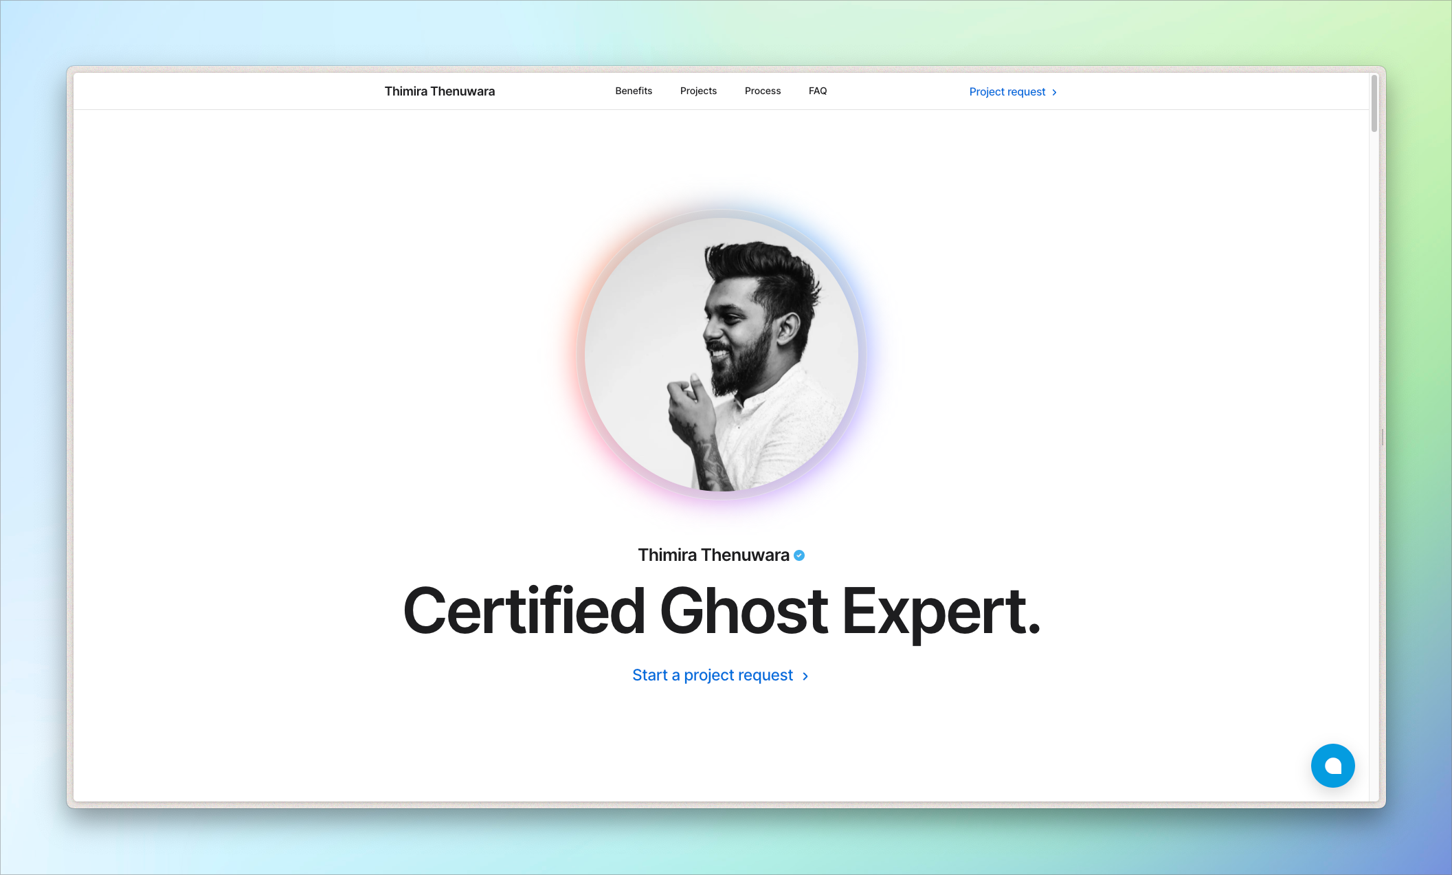Click the "Certified Ghost Expert." headline
This screenshot has width=1452, height=875.
(x=722, y=610)
